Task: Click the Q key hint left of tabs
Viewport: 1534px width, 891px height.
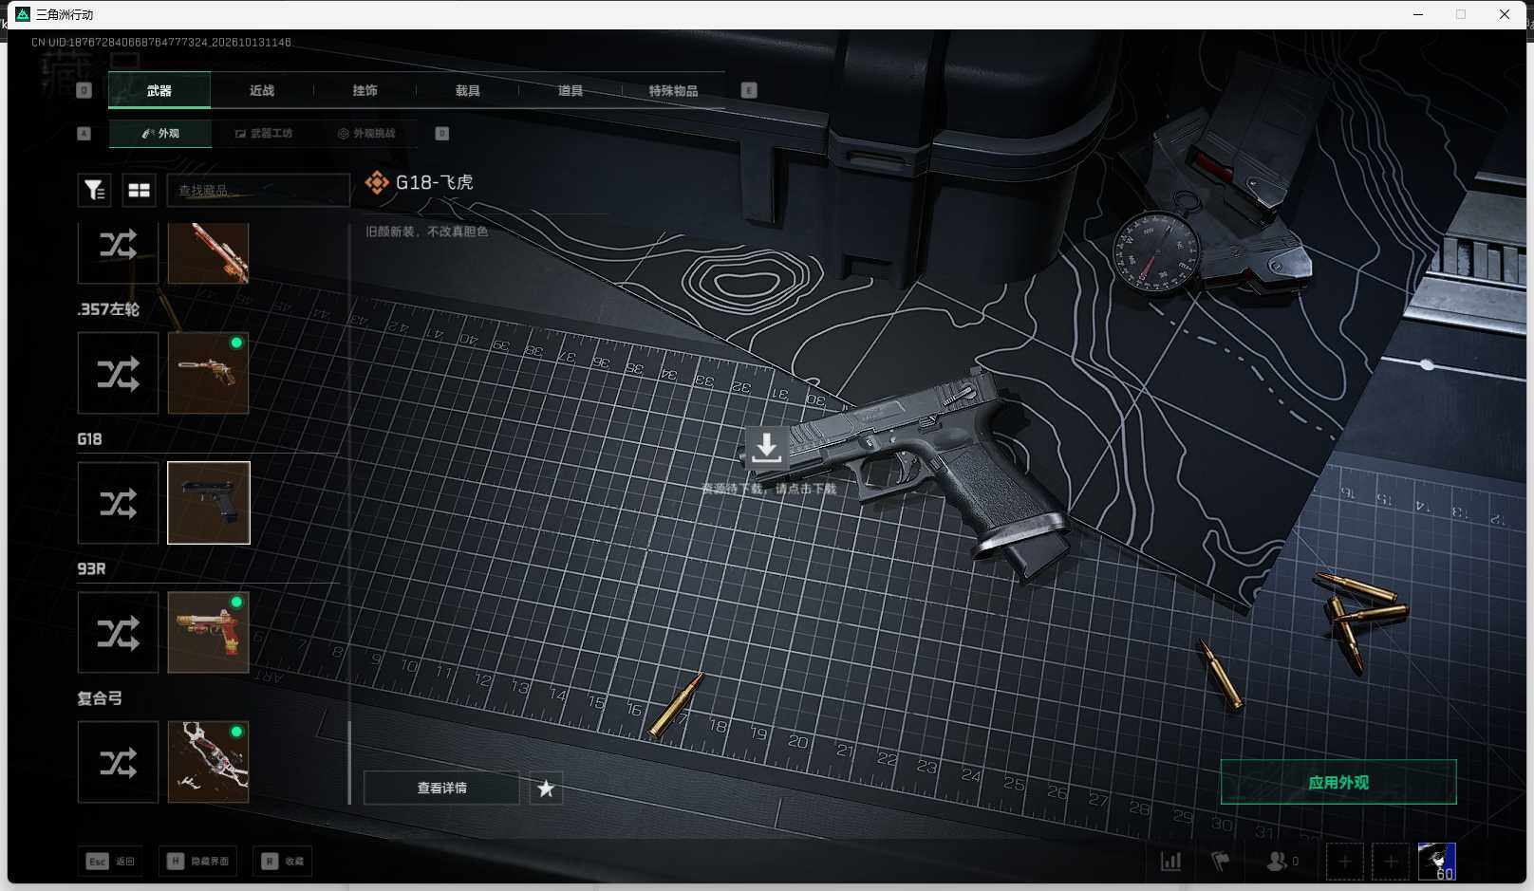Action: pyautogui.click(x=84, y=90)
